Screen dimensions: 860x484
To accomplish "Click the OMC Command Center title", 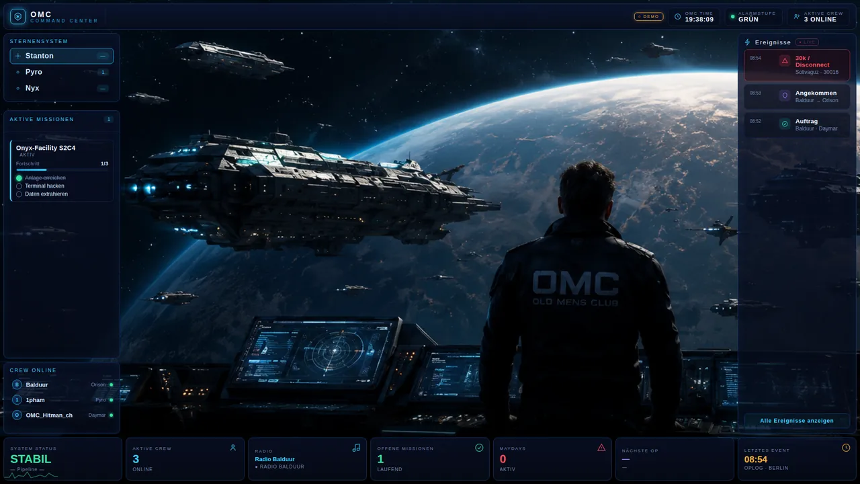I will click(x=64, y=17).
